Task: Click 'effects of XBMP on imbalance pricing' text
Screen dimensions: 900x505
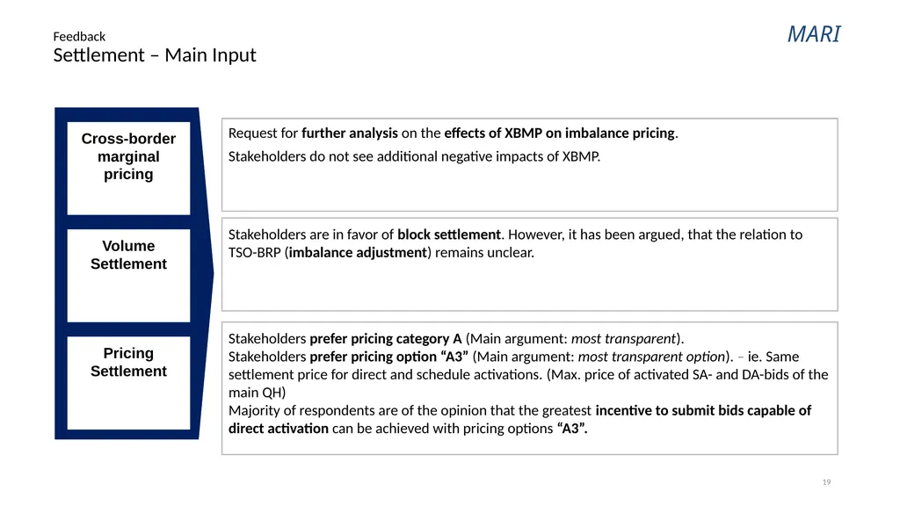Action: click(x=560, y=133)
